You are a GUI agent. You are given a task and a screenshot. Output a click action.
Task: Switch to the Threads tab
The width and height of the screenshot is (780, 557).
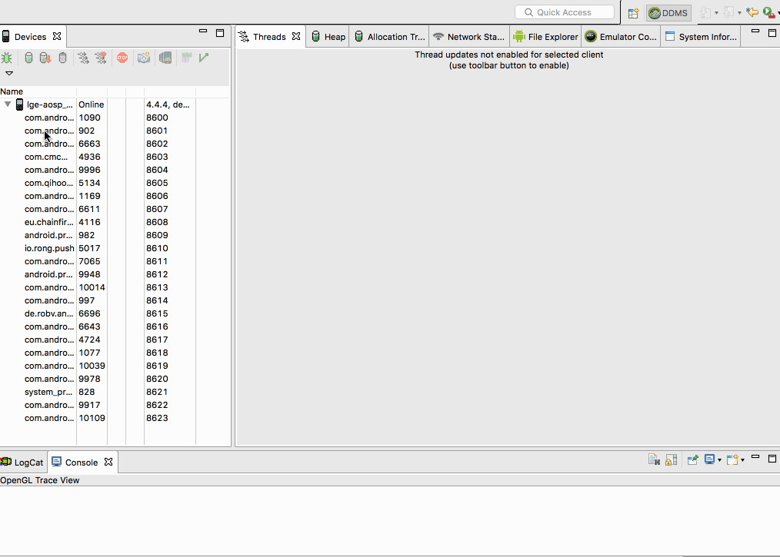(x=269, y=37)
